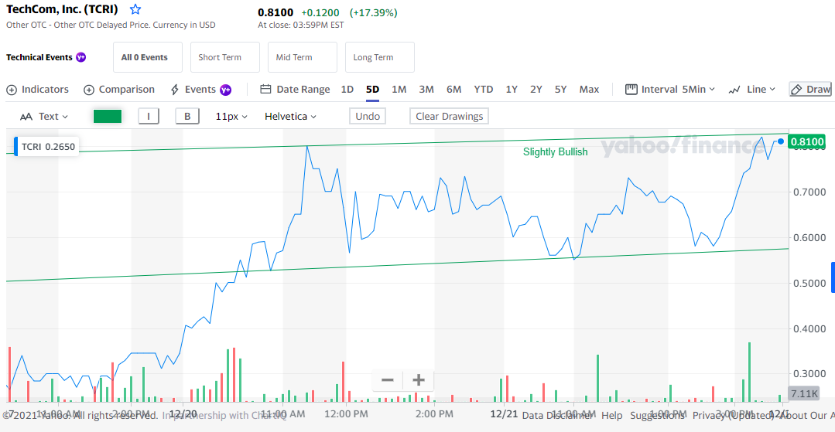Viewport: 835px width, 432px height.
Task: Open the Suggestions link
Action: [x=657, y=416]
